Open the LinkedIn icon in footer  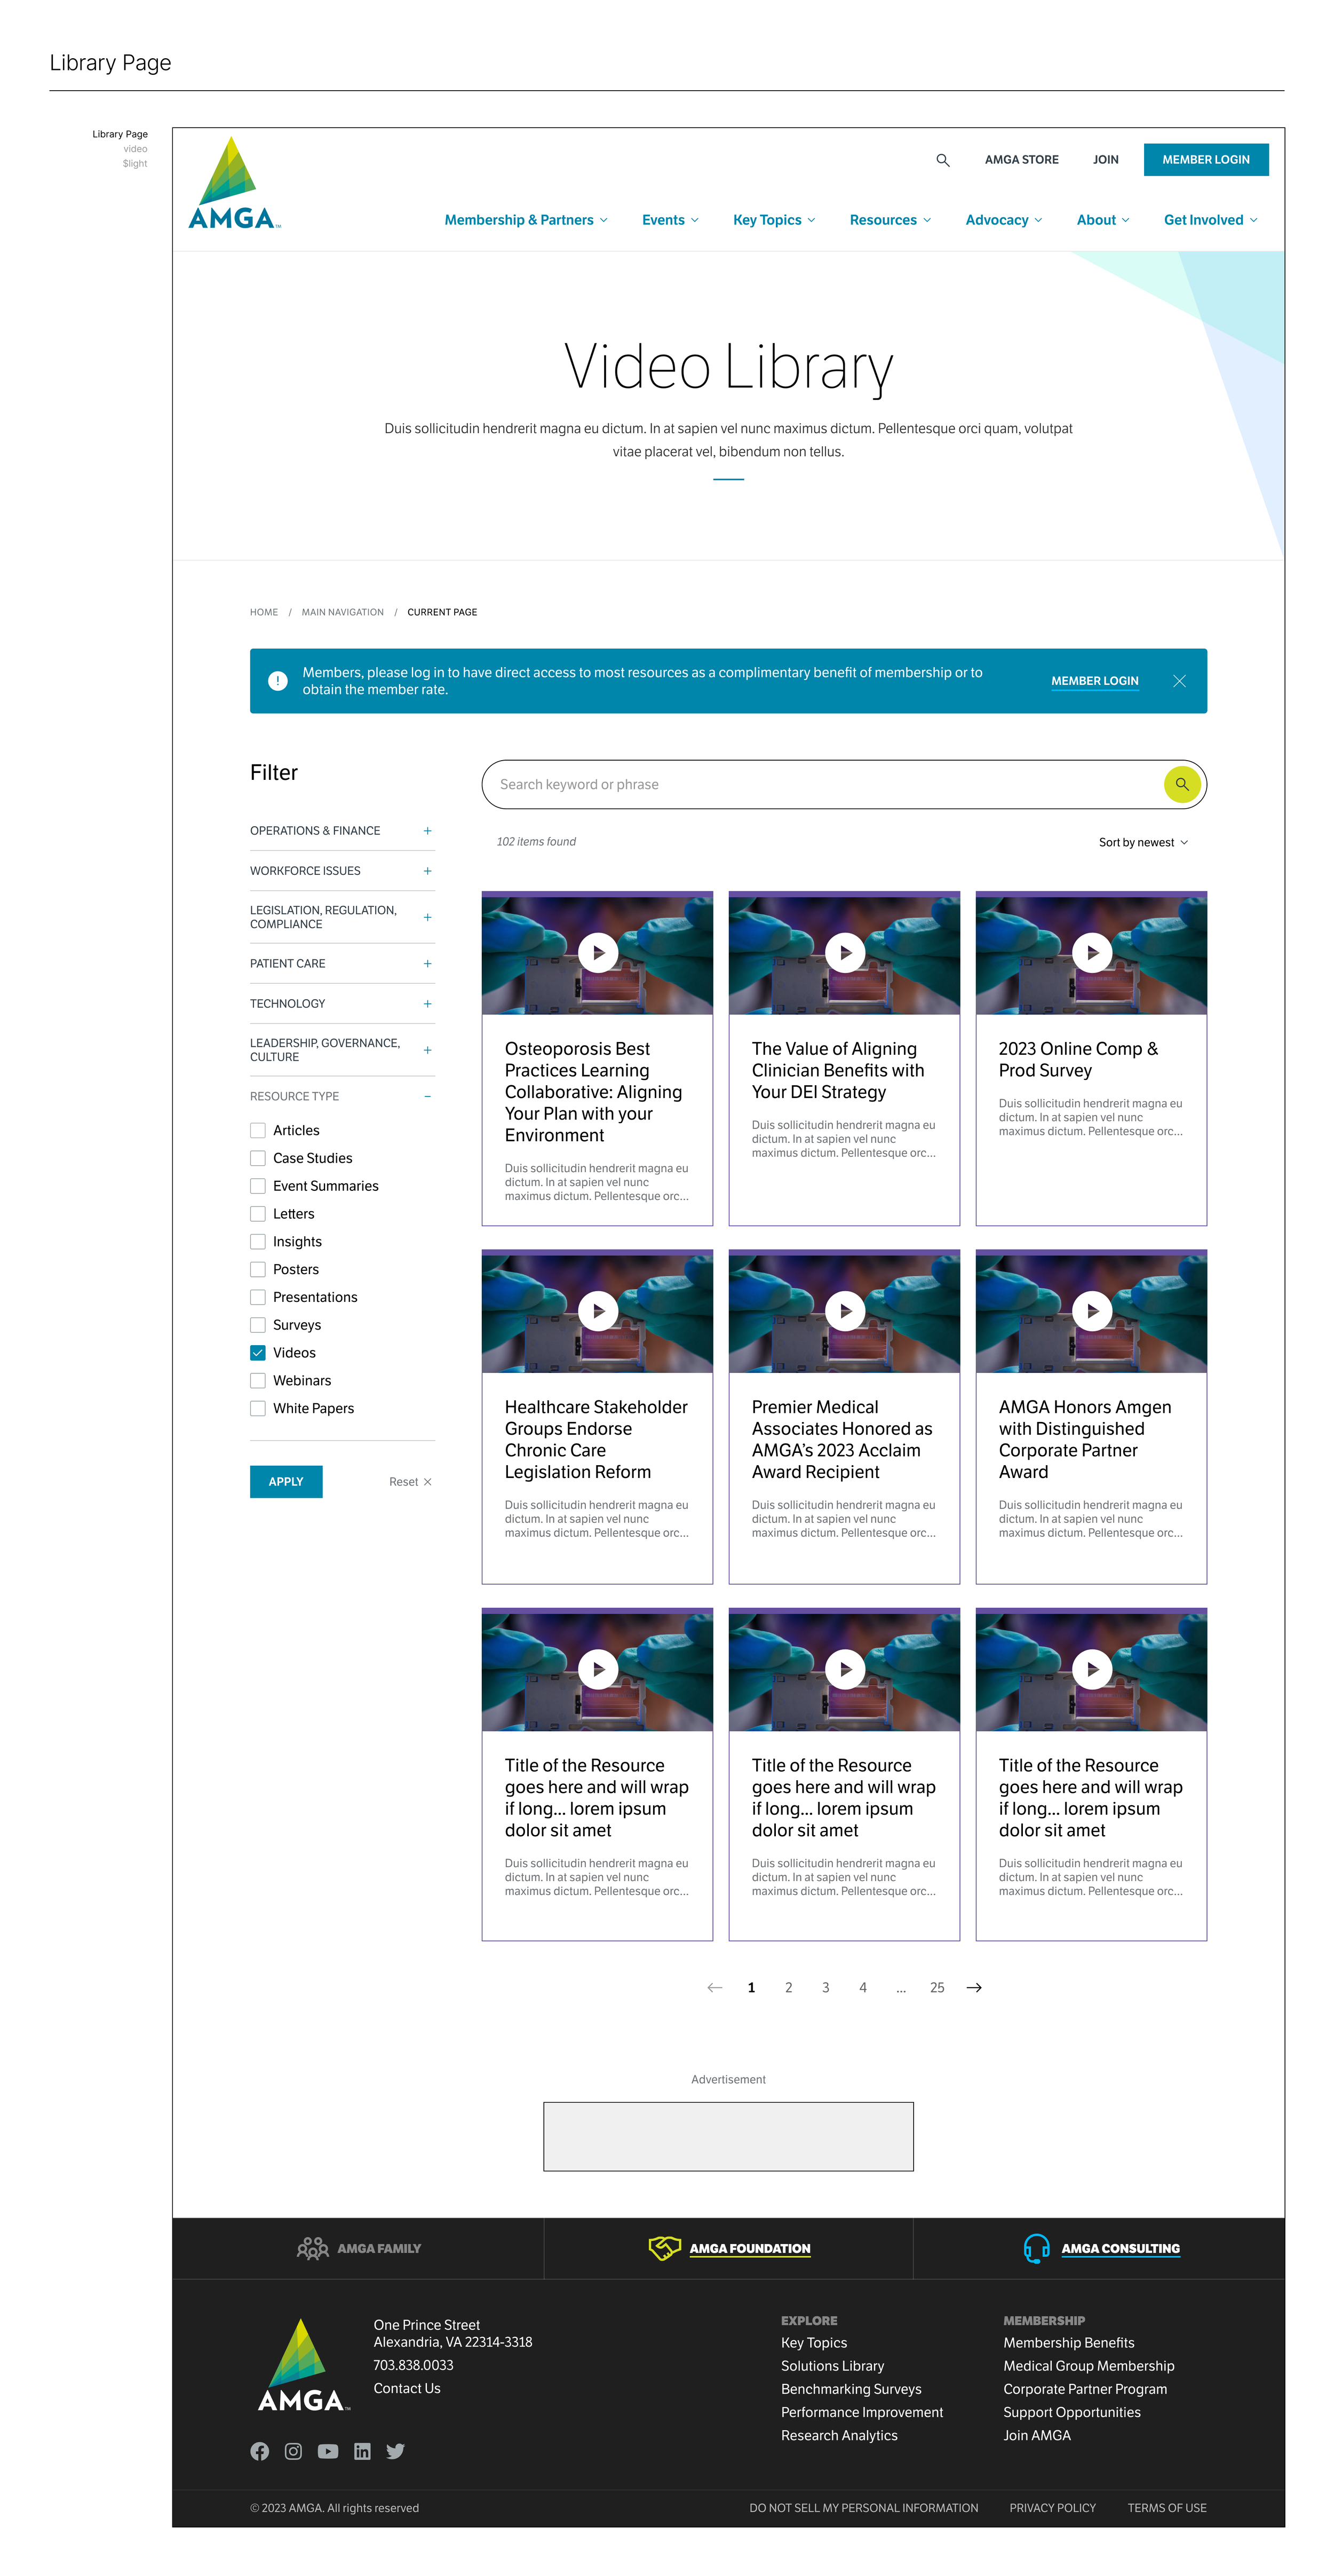coord(362,2451)
